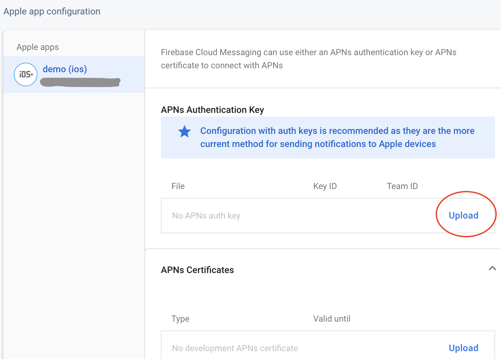Click the Apple apps sidebar header

(37, 47)
